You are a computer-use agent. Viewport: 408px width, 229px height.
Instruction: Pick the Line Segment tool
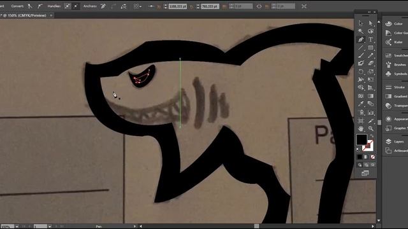tap(361, 48)
